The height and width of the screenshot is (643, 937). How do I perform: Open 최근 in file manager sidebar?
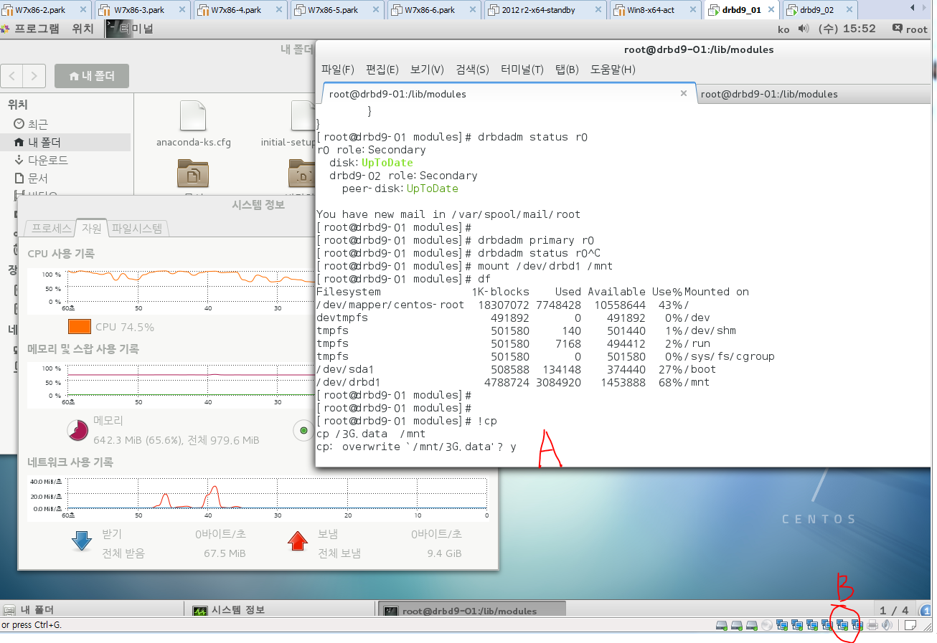31,124
